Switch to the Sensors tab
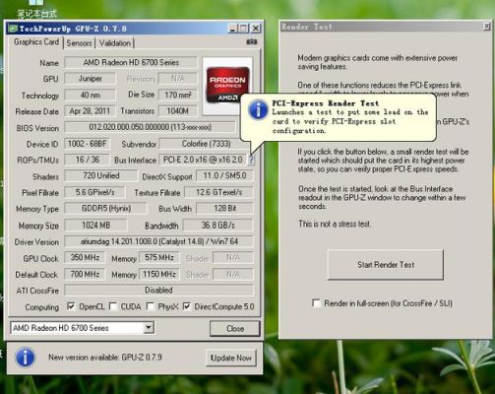The image size is (495, 394). point(79,43)
